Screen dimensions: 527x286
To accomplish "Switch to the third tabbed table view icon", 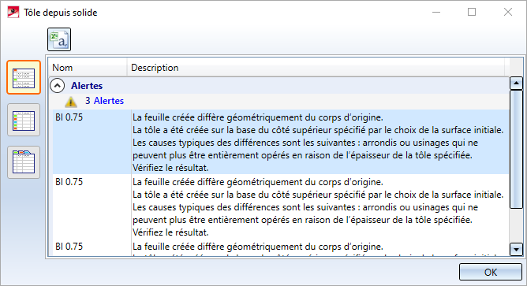I will point(24,162).
